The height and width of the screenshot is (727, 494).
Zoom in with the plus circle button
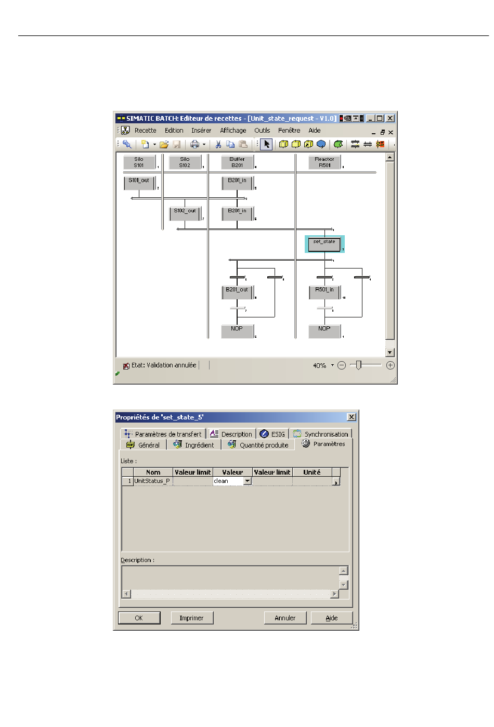[x=391, y=366]
